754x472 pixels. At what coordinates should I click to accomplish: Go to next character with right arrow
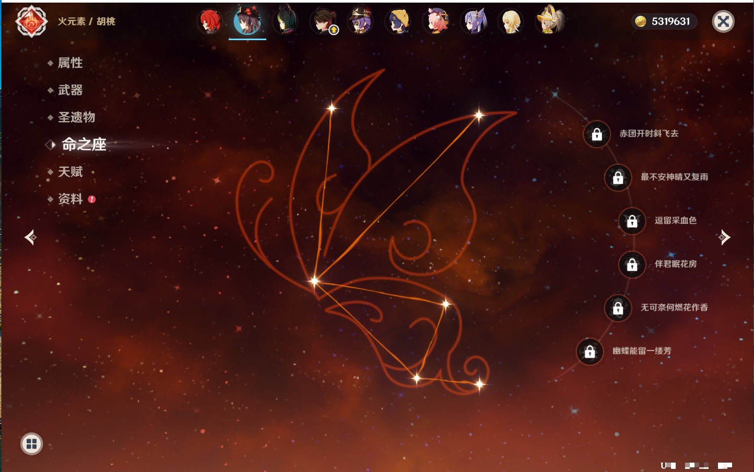click(x=724, y=237)
